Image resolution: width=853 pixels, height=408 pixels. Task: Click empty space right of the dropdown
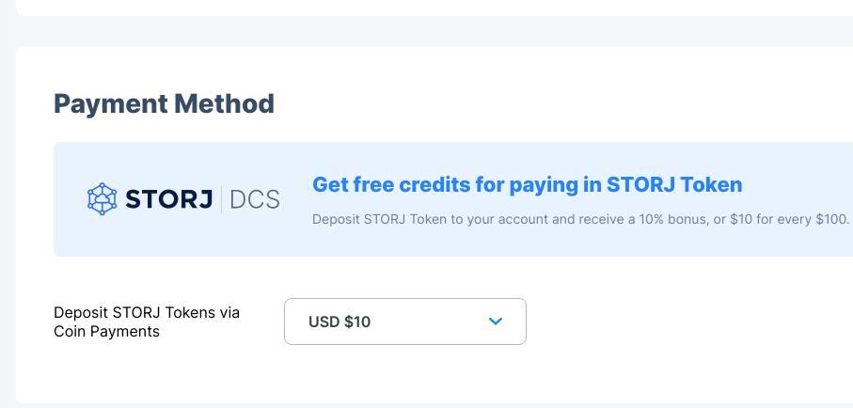coord(687,322)
